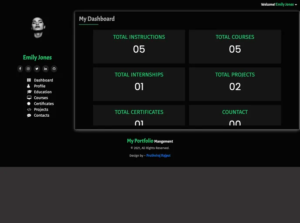Click the speech bubble Contacts icon
Image resolution: width=300 pixels, height=223 pixels.
pos(29,115)
